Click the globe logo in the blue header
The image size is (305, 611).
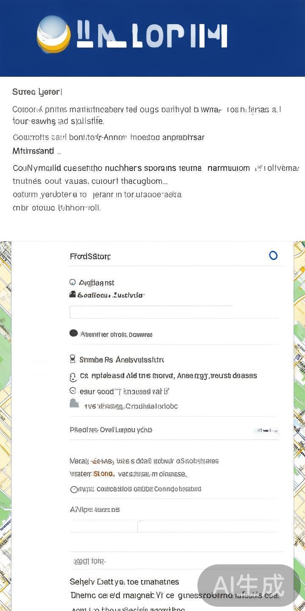53,34
